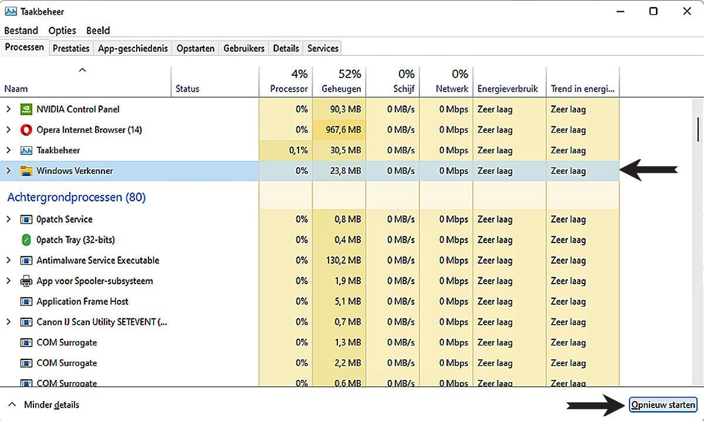Switch to the App-geschiedenis tab

point(133,49)
